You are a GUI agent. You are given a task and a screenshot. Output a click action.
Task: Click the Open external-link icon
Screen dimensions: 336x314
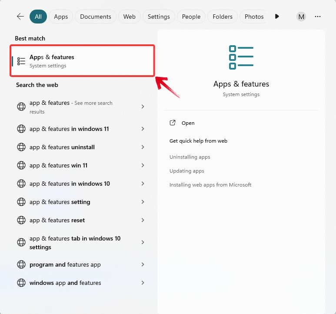point(173,123)
